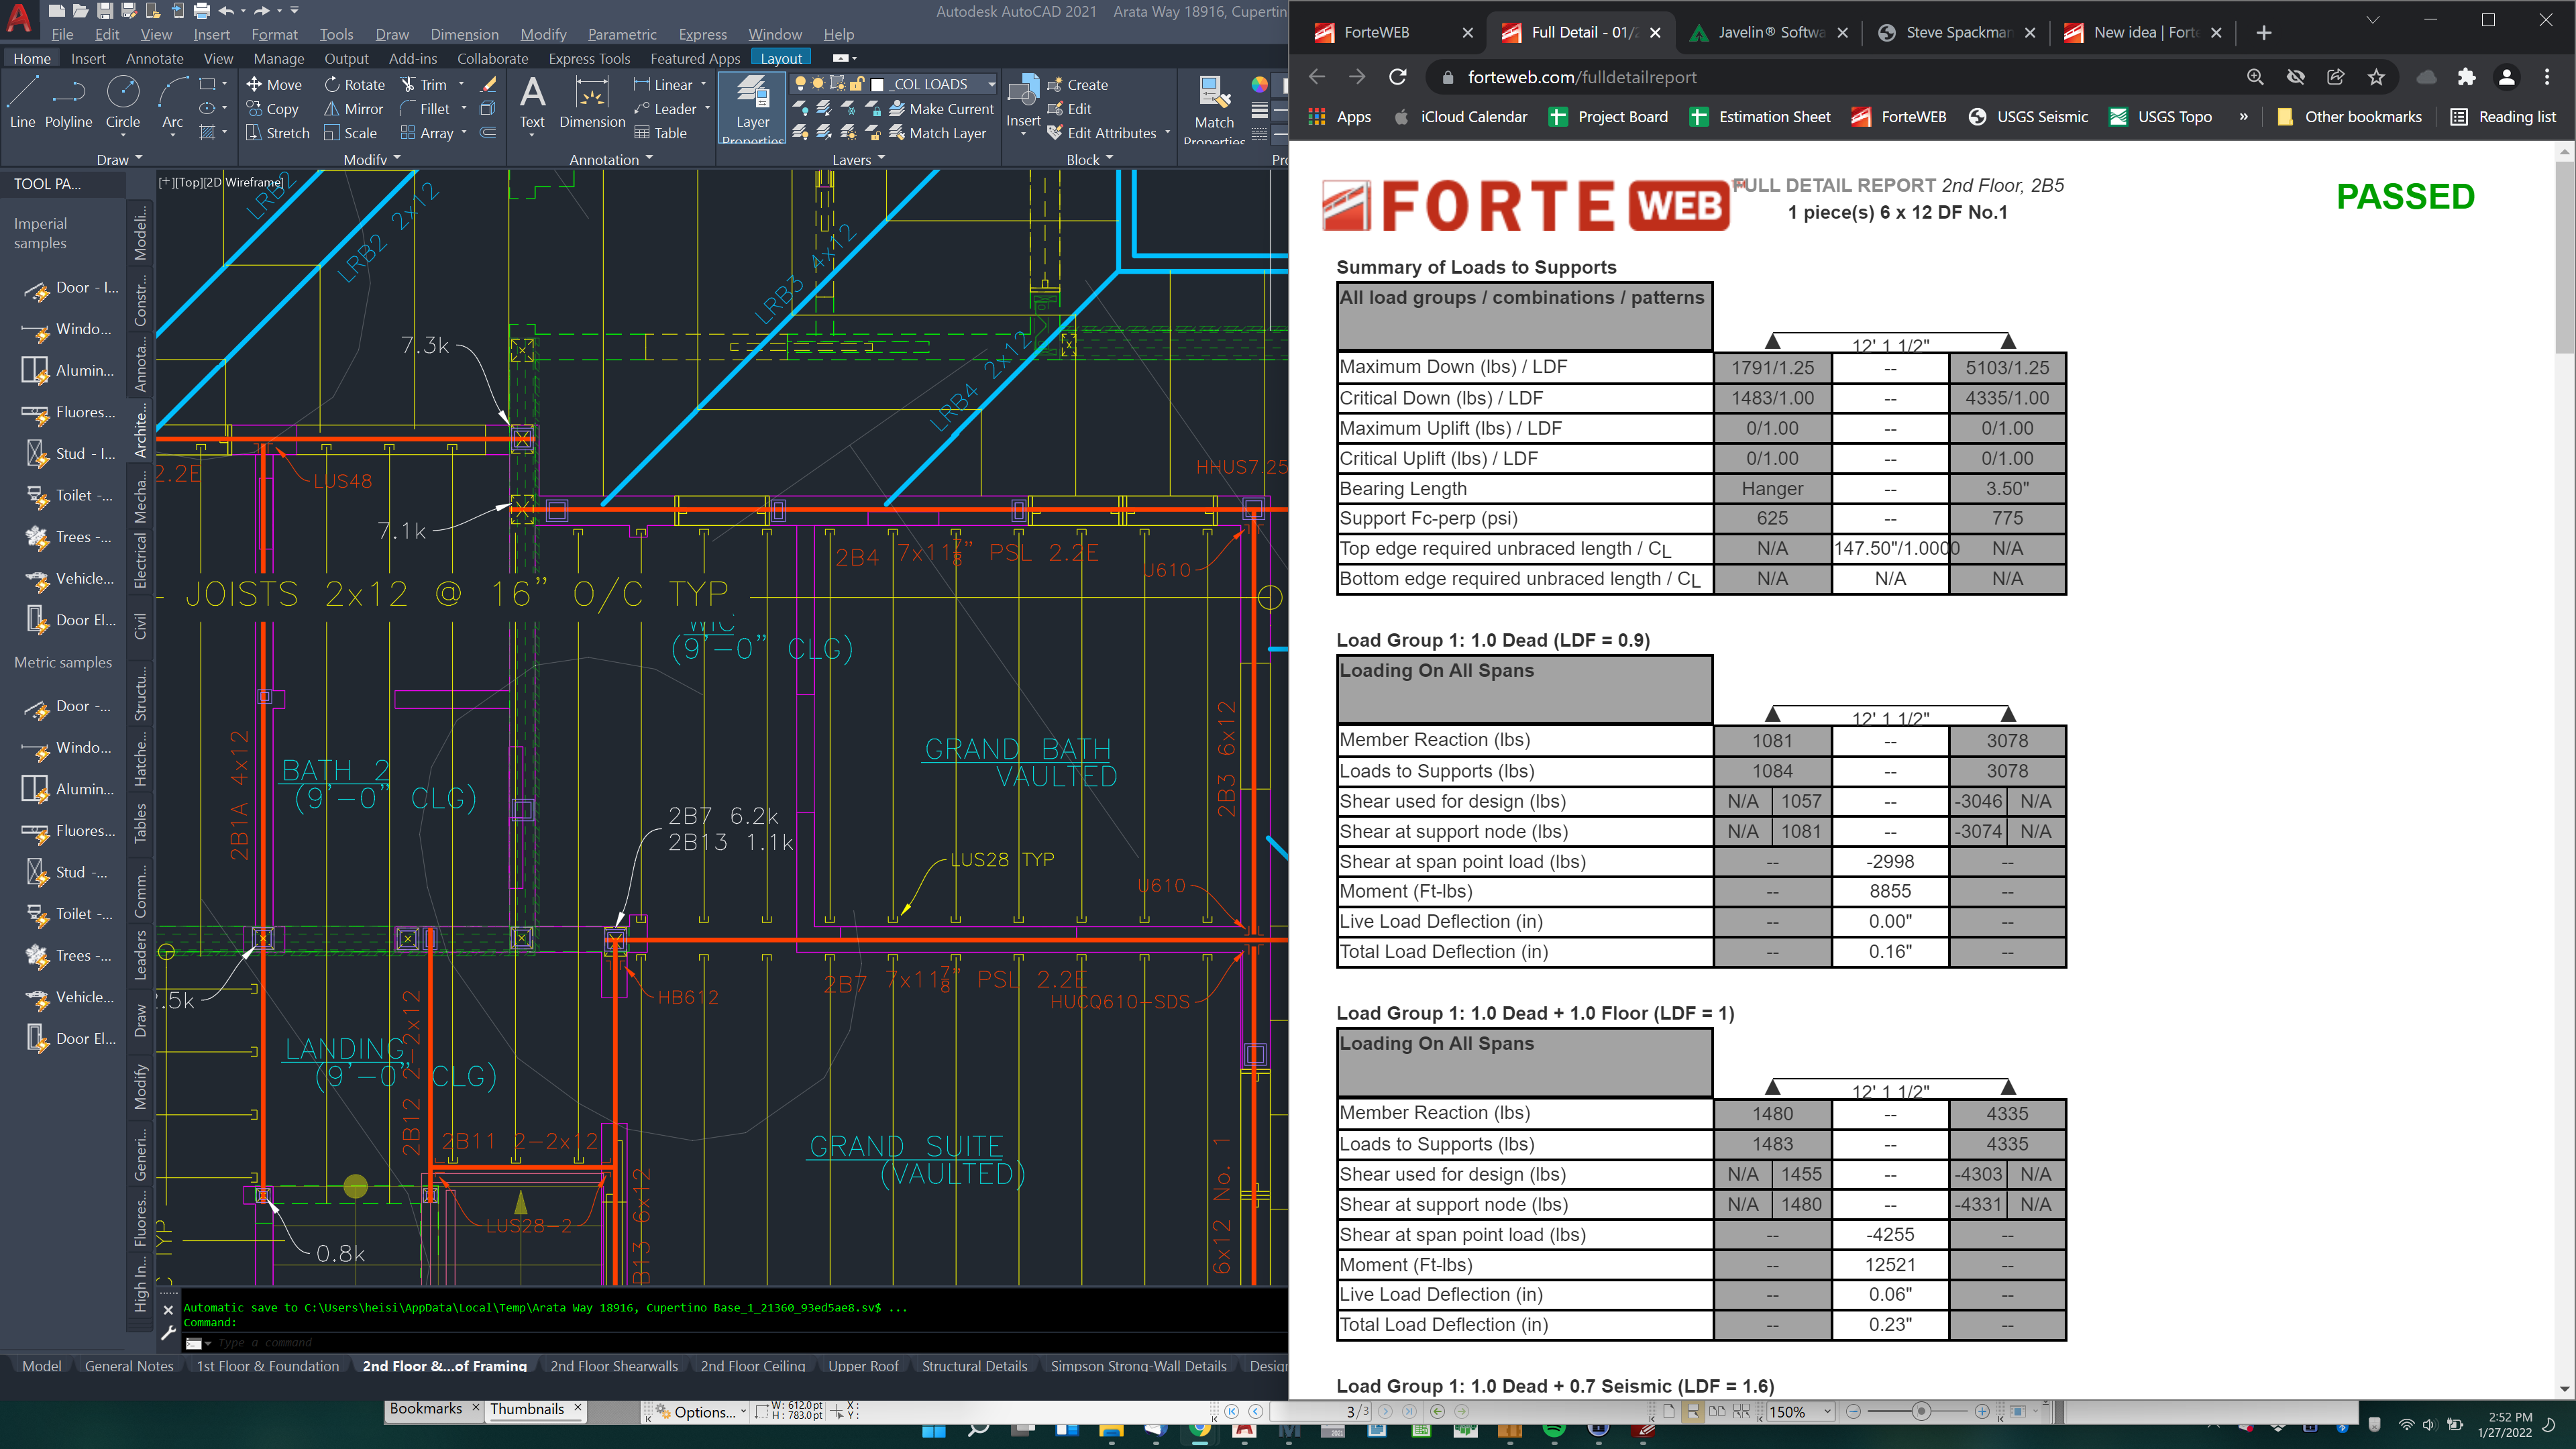The width and height of the screenshot is (2576, 1449).
Task: Open Spotify from the Windows taskbar
Action: click(1554, 1430)
